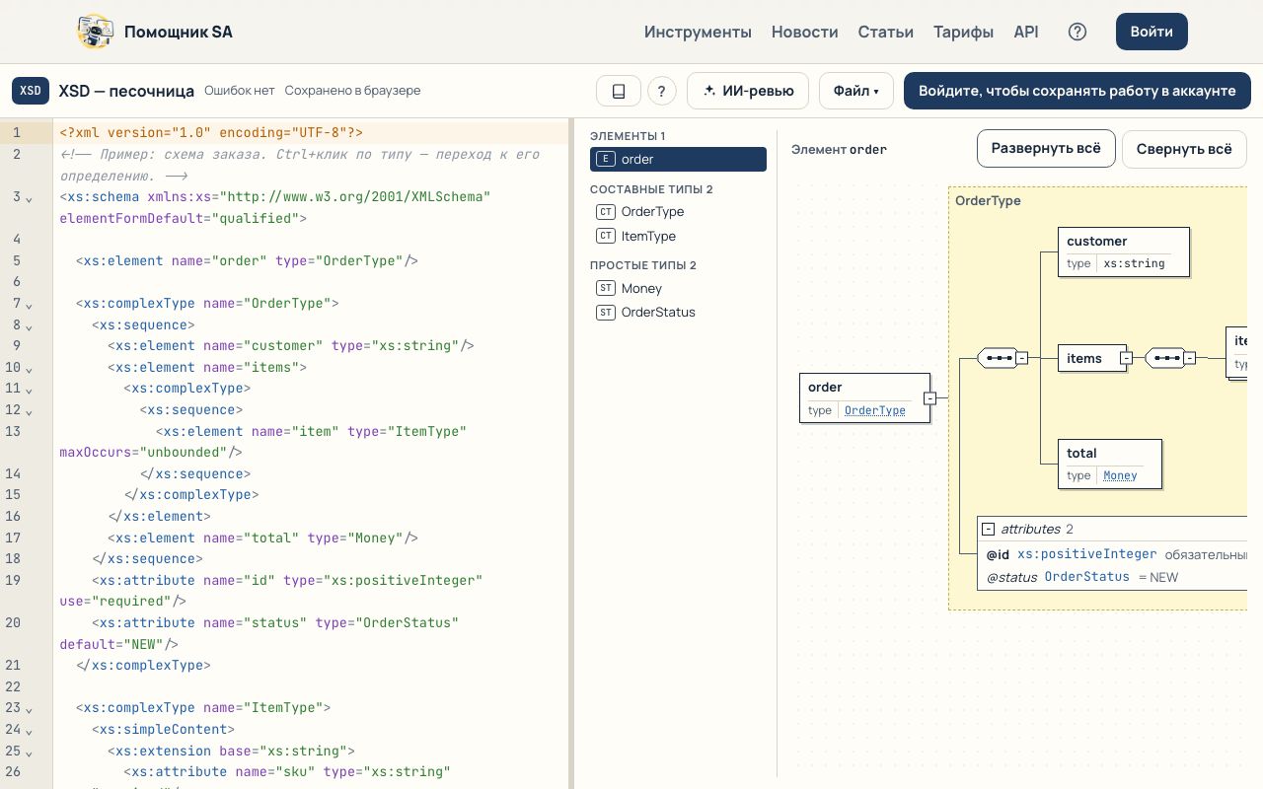Click Развернуть всё to expand the diagram
Image resolution: width=1263 pixels, height=789 pixels.
click(x=1046, y=149)
